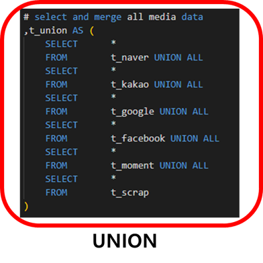Click the first SELECT keyword

pos(62,44)
